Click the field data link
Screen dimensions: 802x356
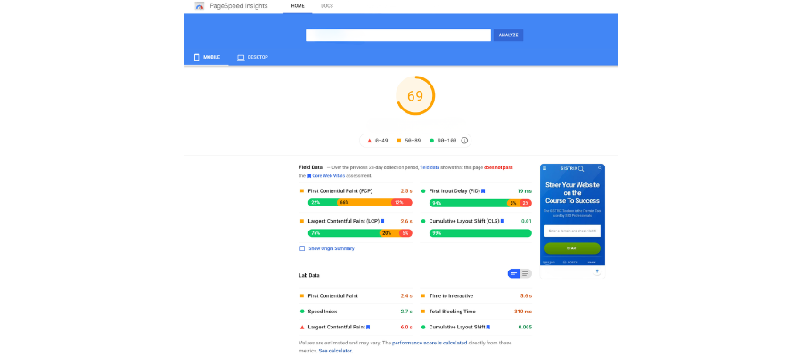(430, 167)
